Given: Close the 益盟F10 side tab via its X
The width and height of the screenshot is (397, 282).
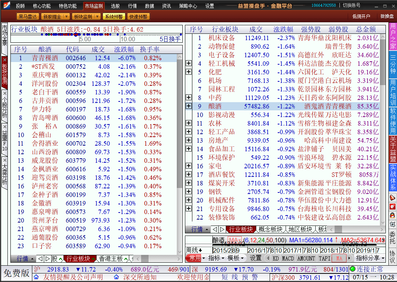Looking at the screenshot, I should 4,127.
